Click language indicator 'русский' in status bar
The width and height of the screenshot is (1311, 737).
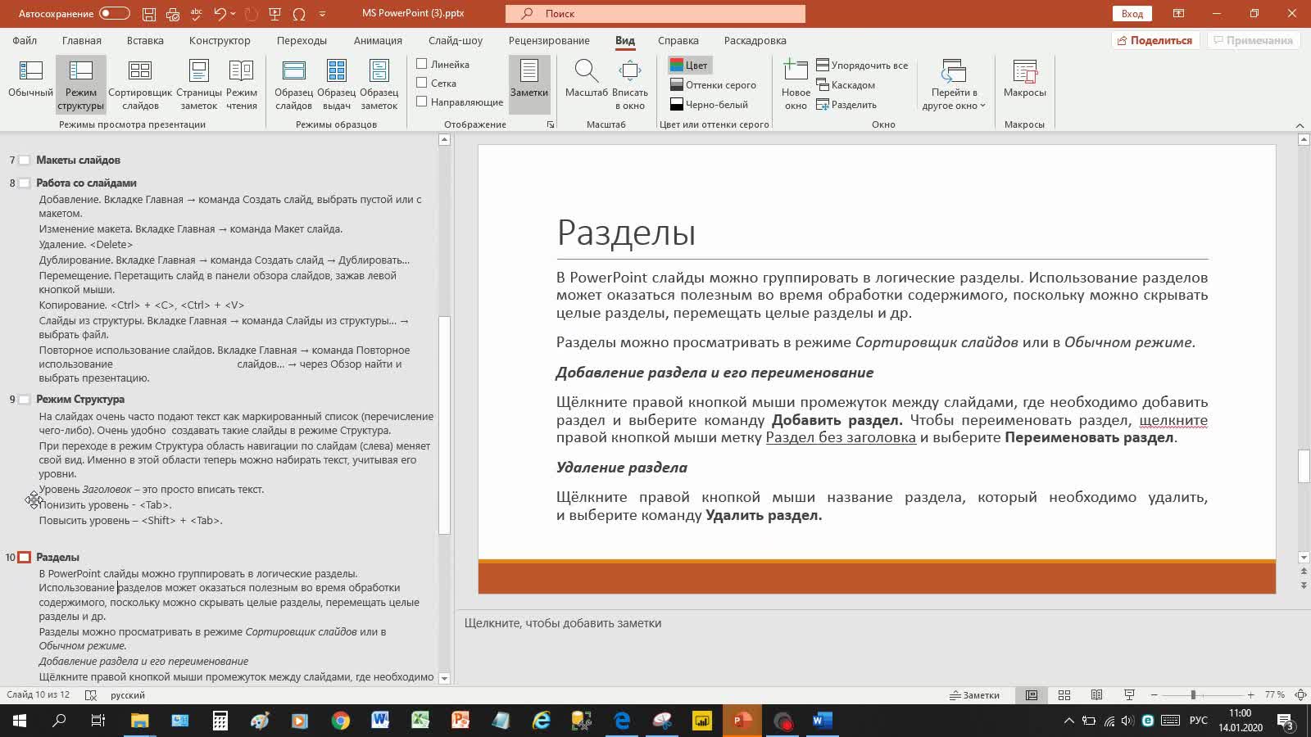coord(128,695)
